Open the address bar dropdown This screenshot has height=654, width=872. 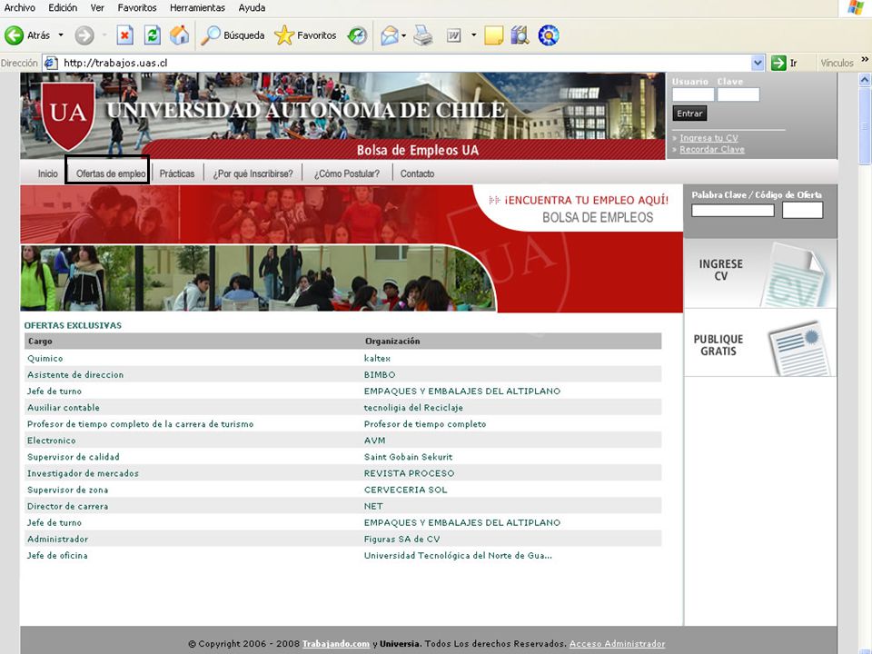pos(758,63)
